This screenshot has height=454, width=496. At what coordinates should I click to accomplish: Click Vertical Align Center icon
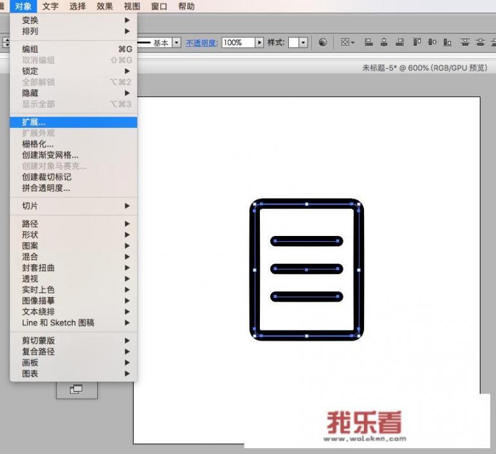[x=432, y=42]
